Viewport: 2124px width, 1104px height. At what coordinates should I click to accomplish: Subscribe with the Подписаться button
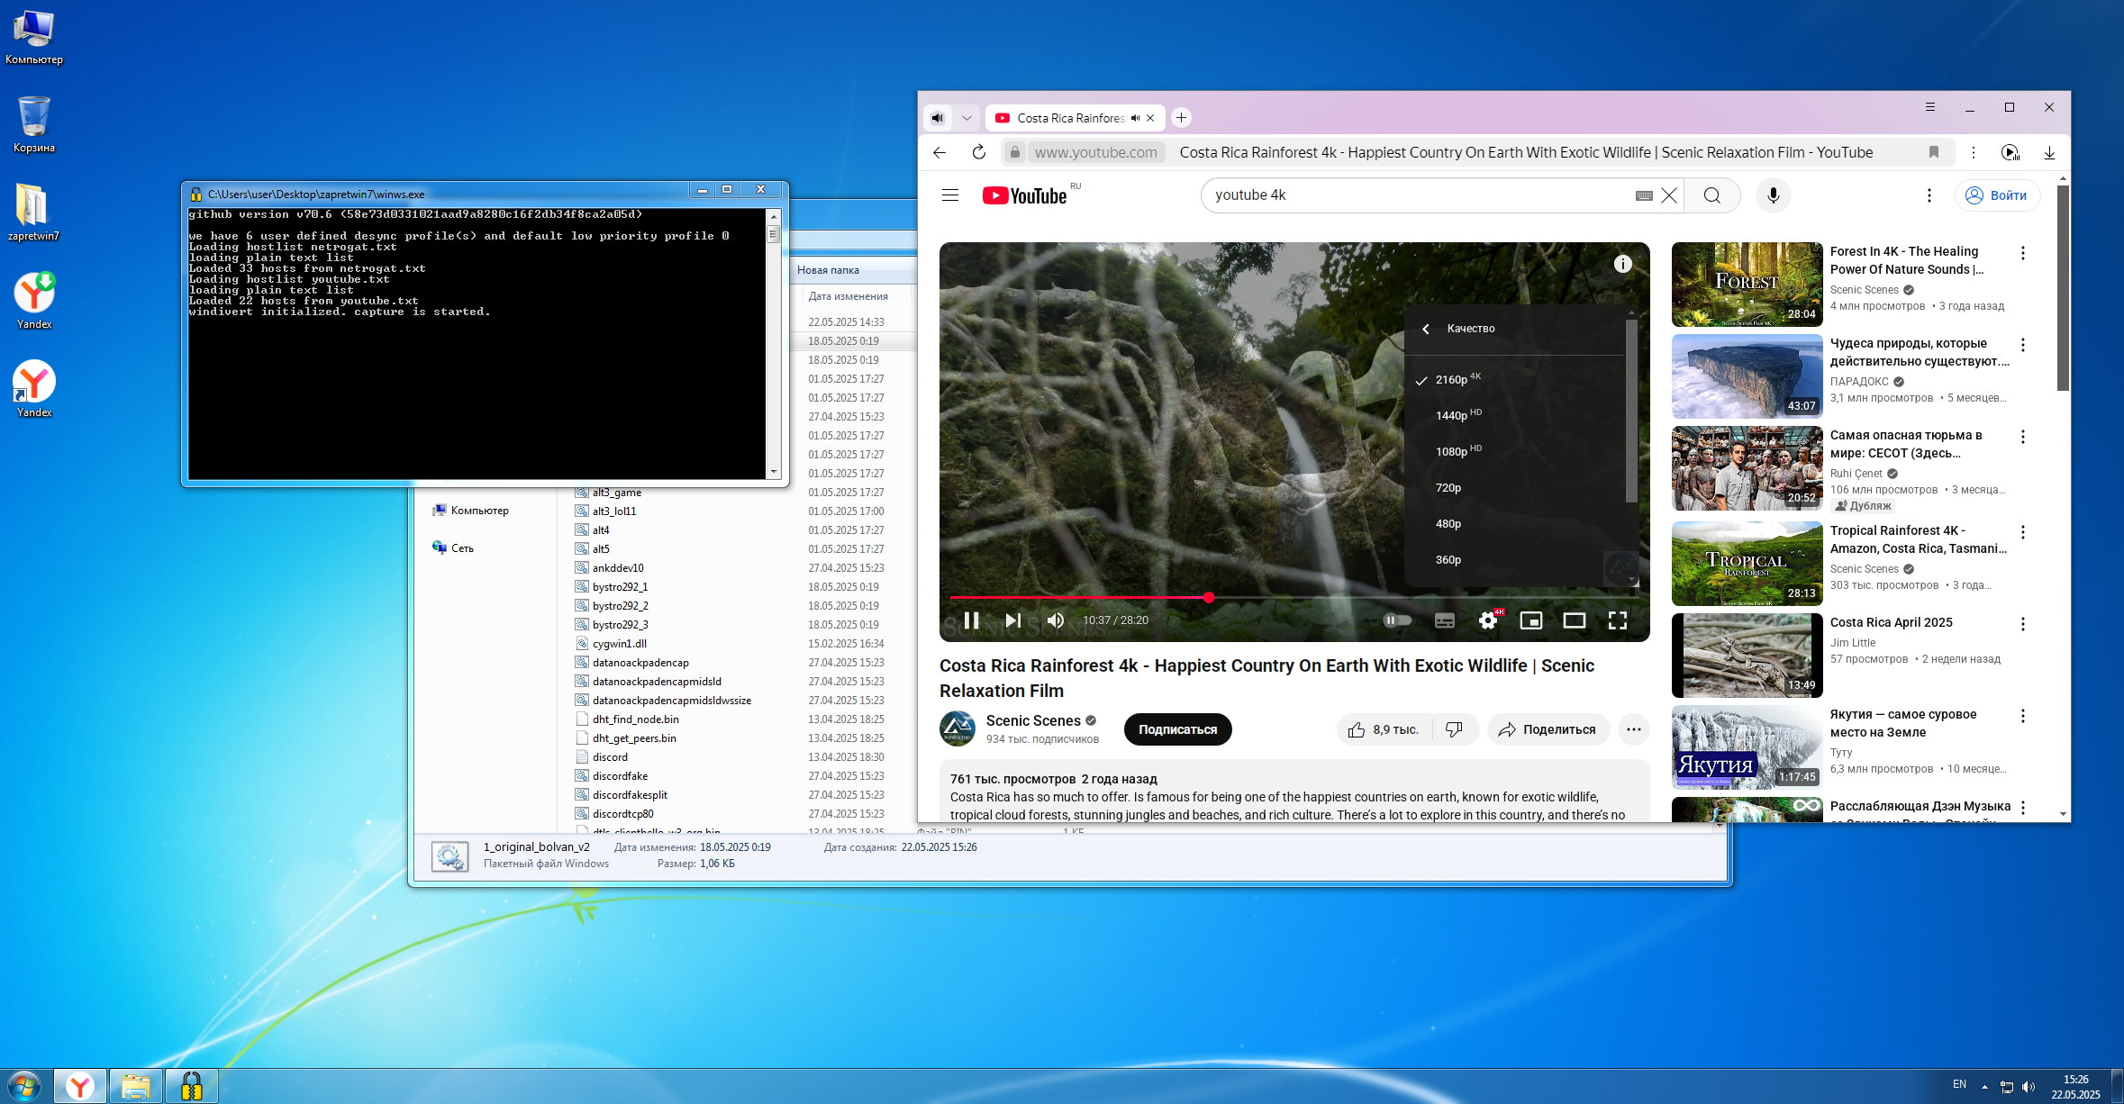coord(1177,730)
